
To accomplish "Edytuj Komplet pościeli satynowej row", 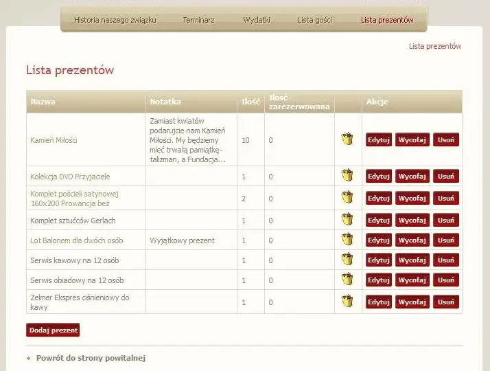I will point(378,199).
